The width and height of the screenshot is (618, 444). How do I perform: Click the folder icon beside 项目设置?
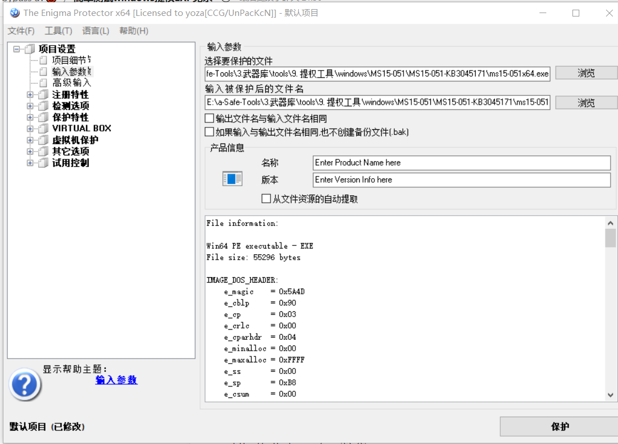coord(30,49)
